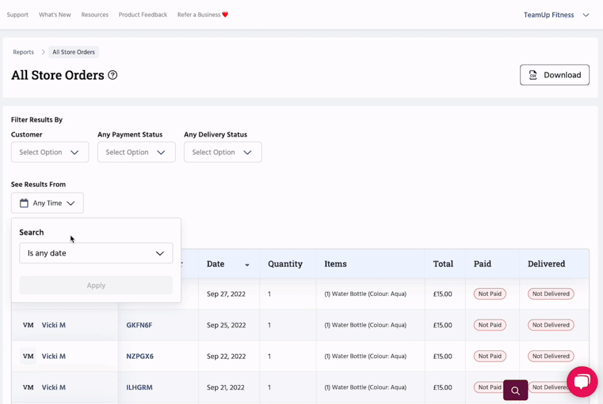Navigate to Reports breadcrumb
The image size is (603, 404).
click(24, 52)
